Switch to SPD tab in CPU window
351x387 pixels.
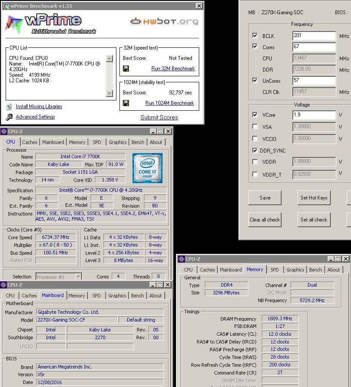pyautogui.click(x=97, y=142)
